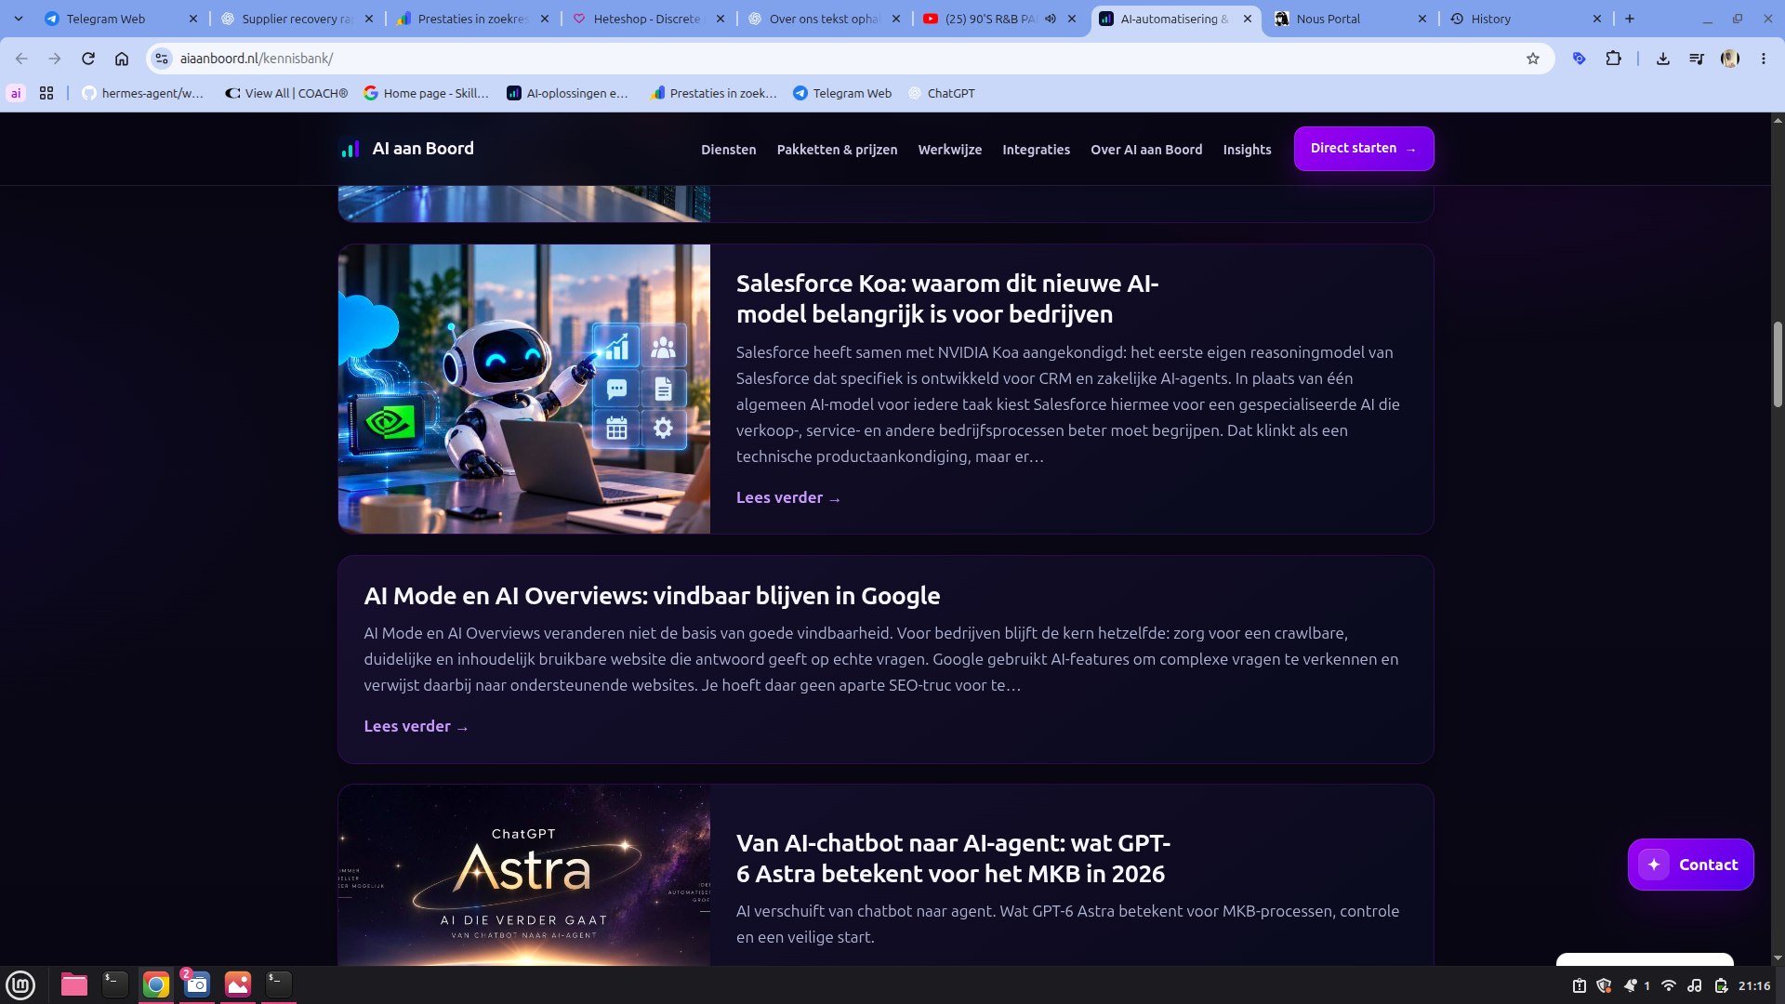Click Lees verder under AI Mode article
Viewport: 1785px width, 1004px height.
[416, 727]
